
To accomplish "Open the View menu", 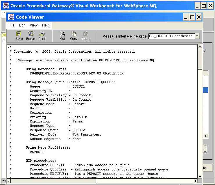I will click(34, 25).
